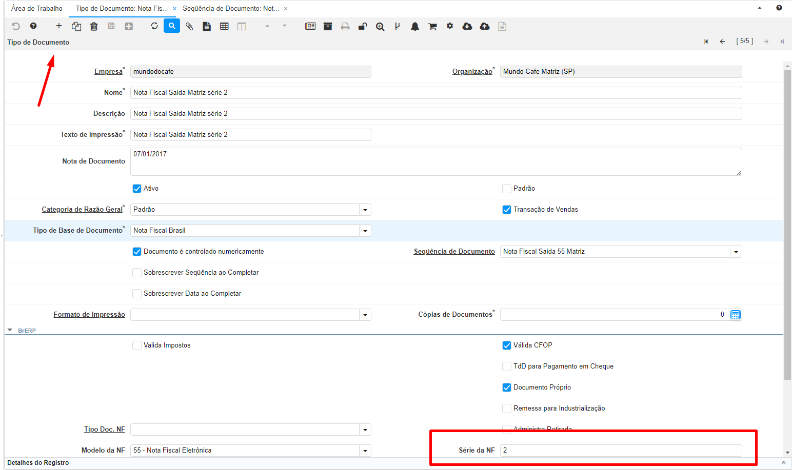Enable the Valida Impostos checkbox
The image size is (792, 470).
[137, 345]
